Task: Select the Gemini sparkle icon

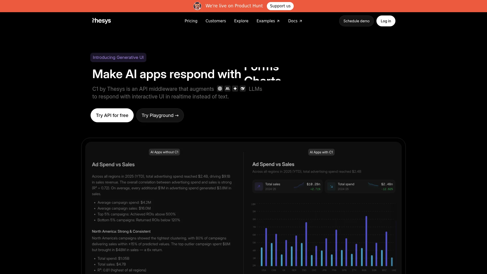Action: tap(235, 89)
